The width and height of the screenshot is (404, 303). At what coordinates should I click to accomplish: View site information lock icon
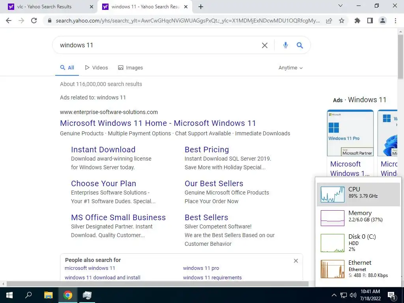click(50, 21)
